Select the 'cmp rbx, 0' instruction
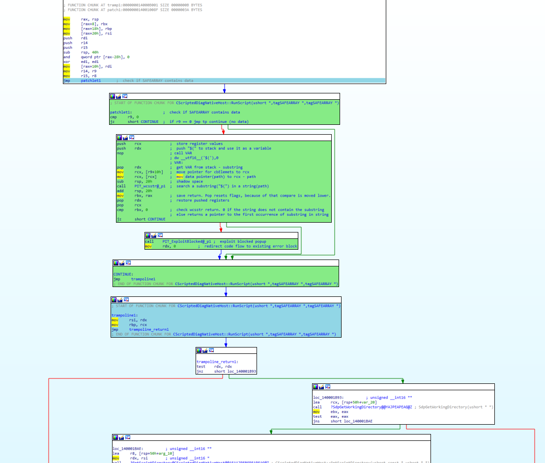The width and height of the screenshot is (545, 463). click(x=132, y=210)
